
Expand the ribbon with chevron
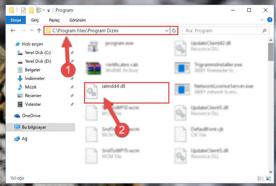click(x=262, y=20)
